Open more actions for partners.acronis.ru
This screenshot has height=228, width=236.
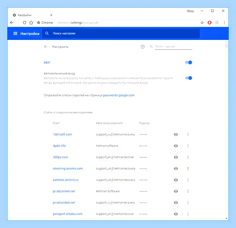click(x=188, y=180)
